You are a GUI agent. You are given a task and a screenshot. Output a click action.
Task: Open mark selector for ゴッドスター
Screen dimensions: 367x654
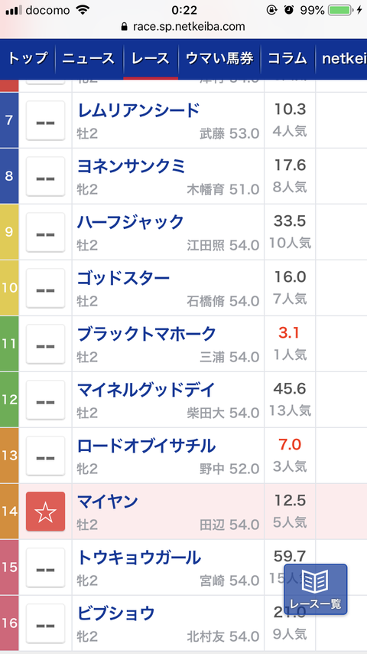point(45,288)
